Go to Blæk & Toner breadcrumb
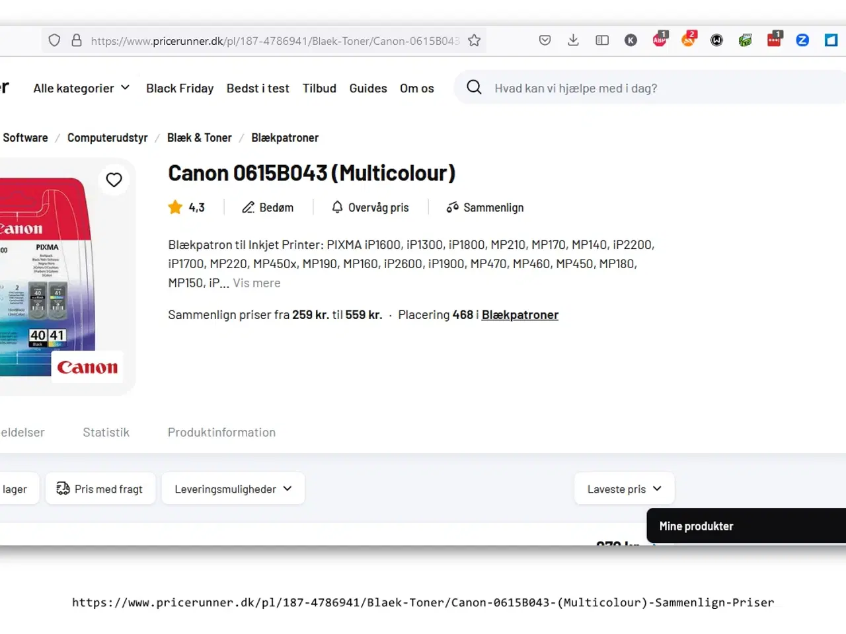 [x=200, y=137]
